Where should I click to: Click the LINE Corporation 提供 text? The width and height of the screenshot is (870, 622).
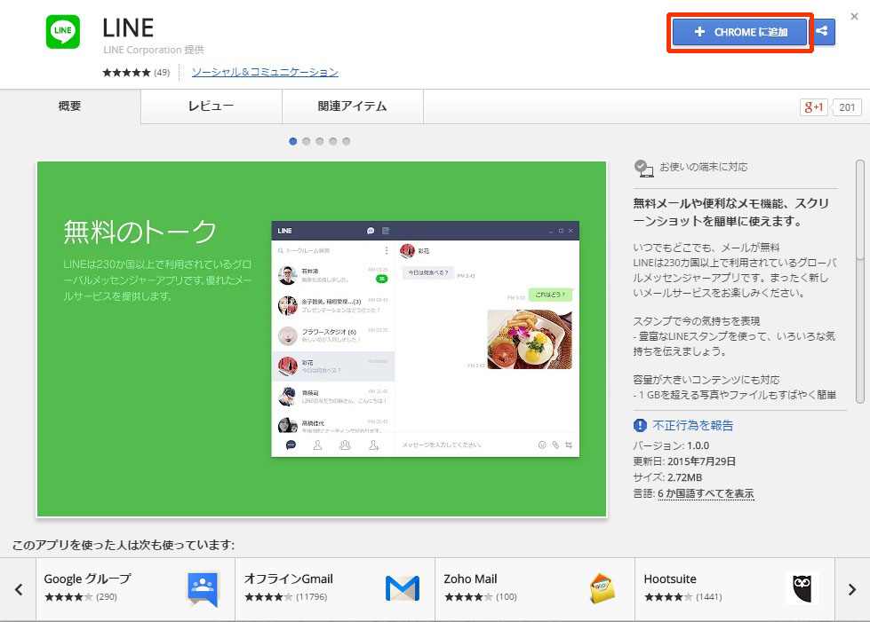tap(154, 50)
